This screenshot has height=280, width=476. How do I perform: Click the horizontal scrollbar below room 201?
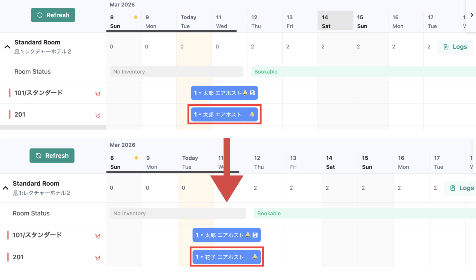point(53,127)
